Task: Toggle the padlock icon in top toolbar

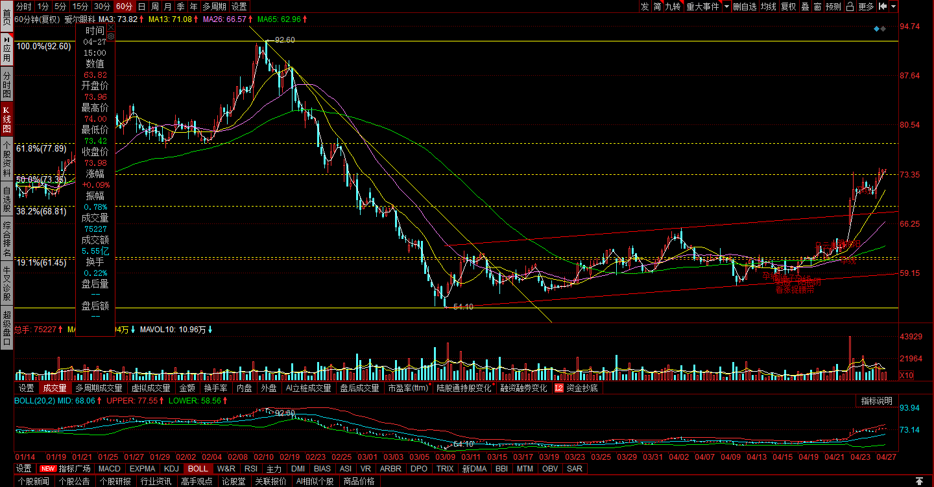Action: click(x=850, y=6)
